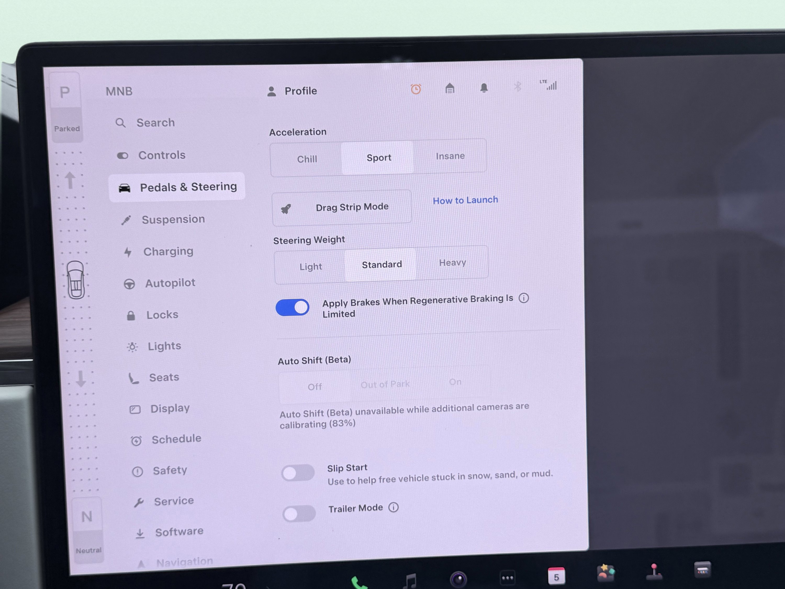
Task: Go to the Autopilot menu
Action: click(x=170, y=283)
